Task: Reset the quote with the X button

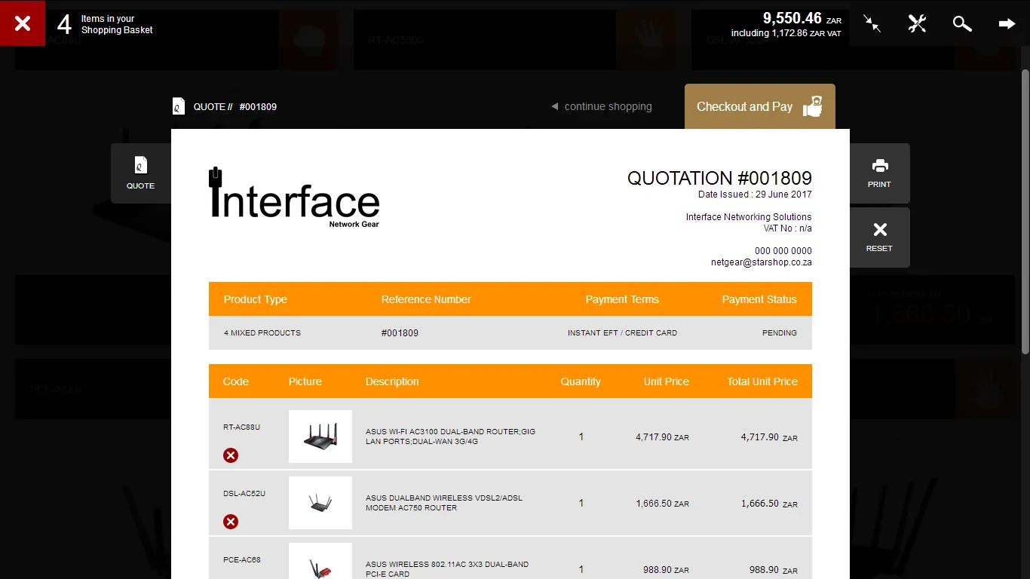Action: pyautogui.click(x=879, y=237)
